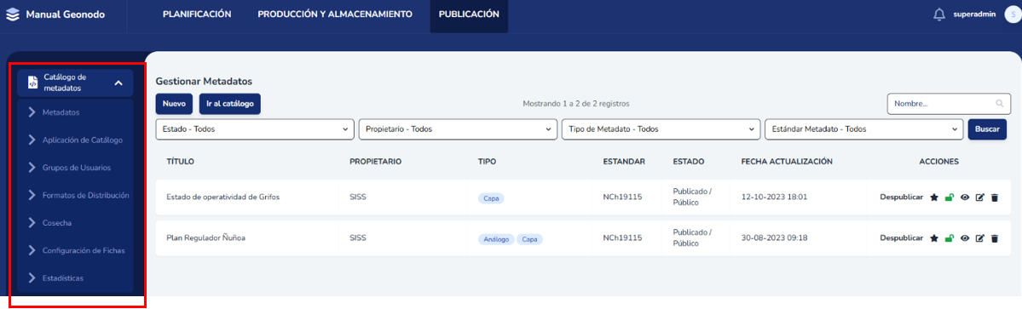Switch to the Planificación tab
Image resolution: width=1022 pixels, height=309 pixels.
(197, 14)
